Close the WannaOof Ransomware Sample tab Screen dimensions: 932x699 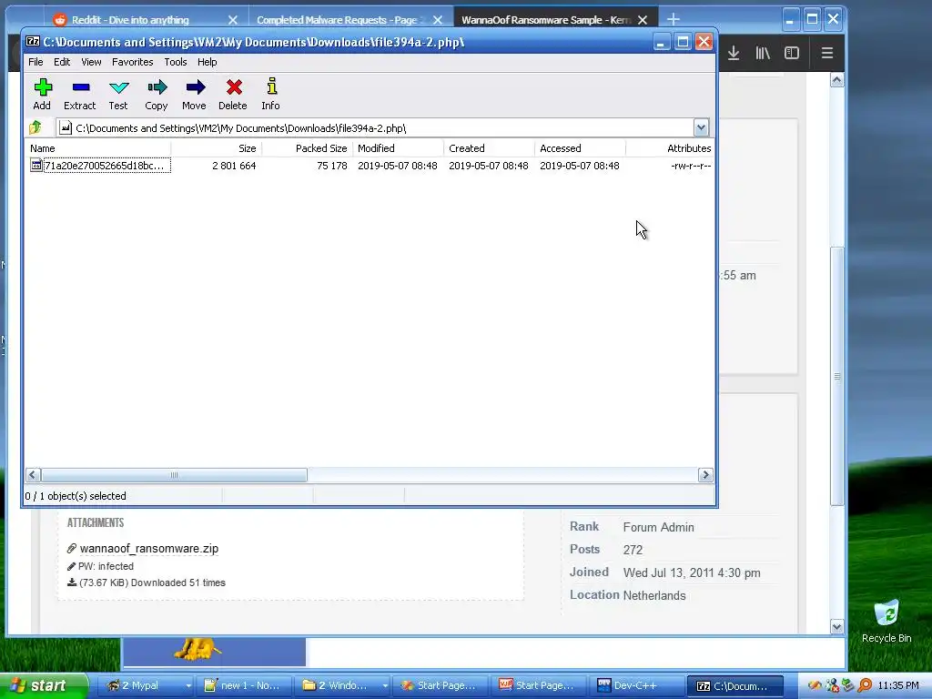pos(643,20)
